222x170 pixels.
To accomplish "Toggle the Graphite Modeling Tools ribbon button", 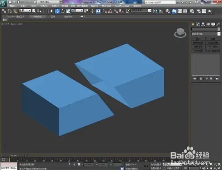I will click(174, 11).
